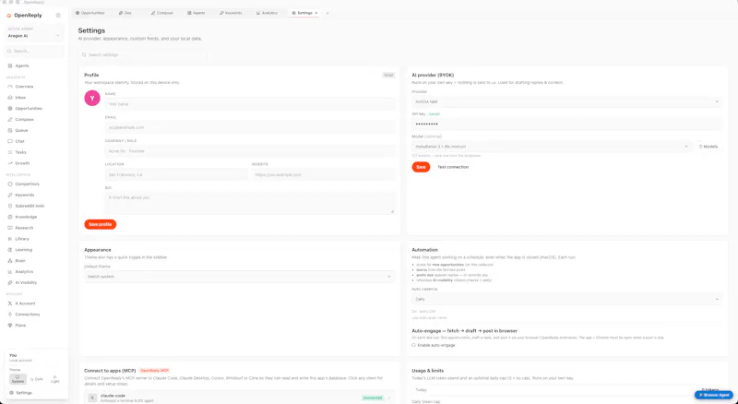738x404 pixels.
Task: Refresh the model list with Models button
Action: coord(708,147)
